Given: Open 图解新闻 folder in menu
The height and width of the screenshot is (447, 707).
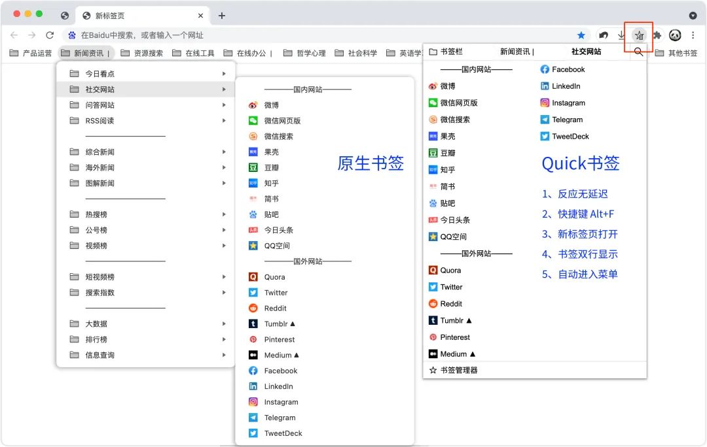Looking at the screenshot, I should [147, 183].
